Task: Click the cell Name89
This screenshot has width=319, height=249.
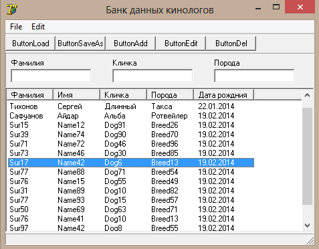Action: click(x=71, y=191)
